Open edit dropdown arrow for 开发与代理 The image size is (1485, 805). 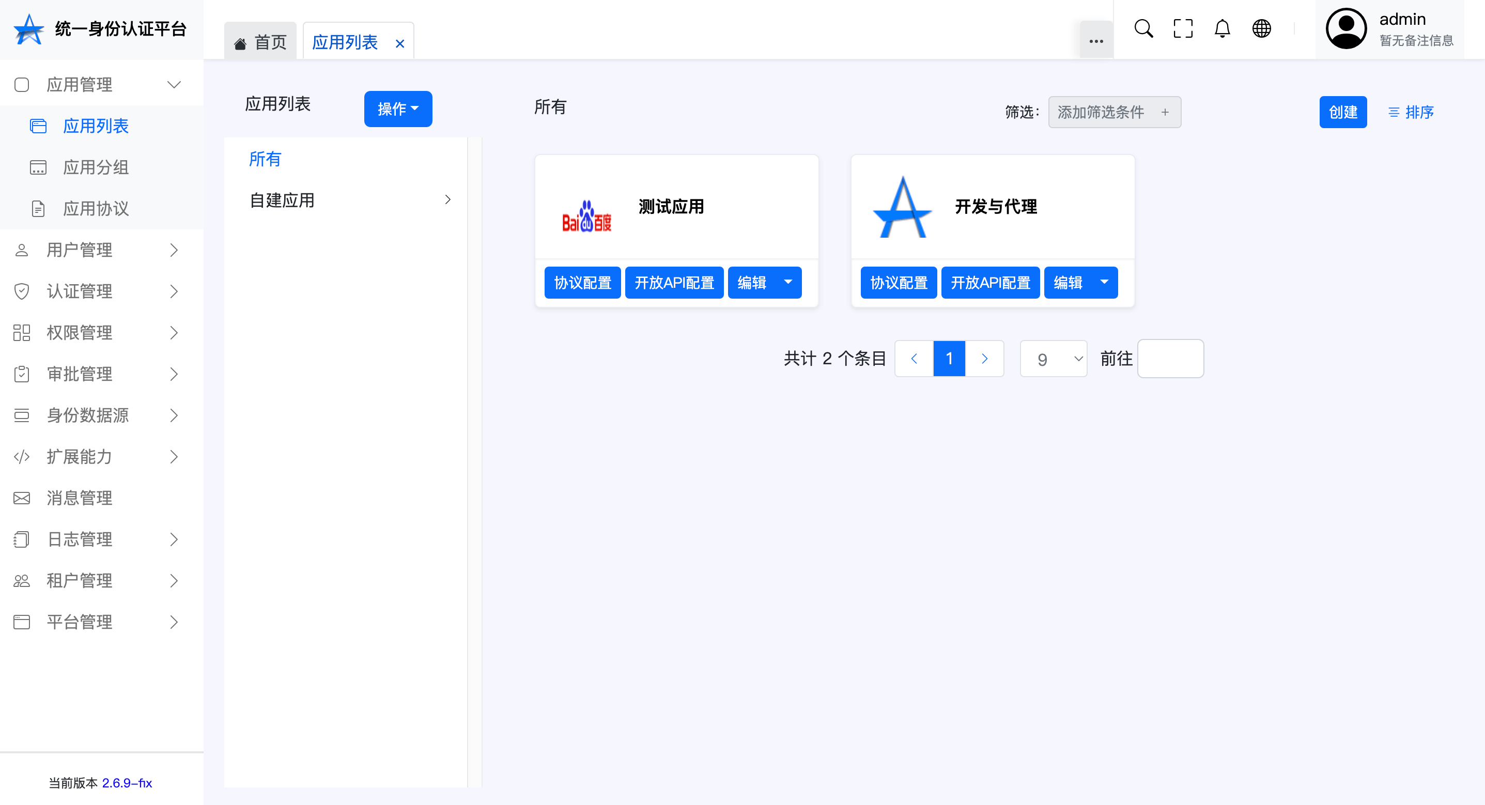click(x=1104, y=283)
